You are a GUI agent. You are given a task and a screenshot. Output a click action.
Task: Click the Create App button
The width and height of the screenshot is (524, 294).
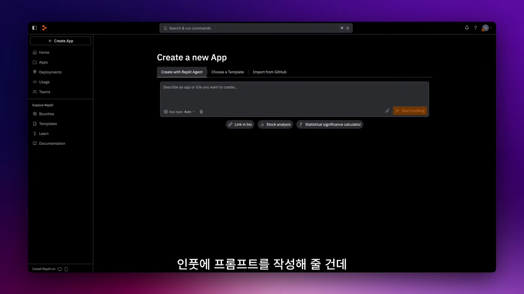pos(61,41)
